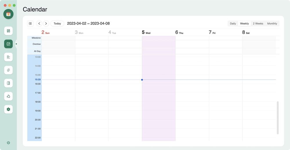Image resolution: width=290 pixels, height=150 pixels.
Task: Open the left-aligned list icon in sidebar
Action: pos(8,57)
